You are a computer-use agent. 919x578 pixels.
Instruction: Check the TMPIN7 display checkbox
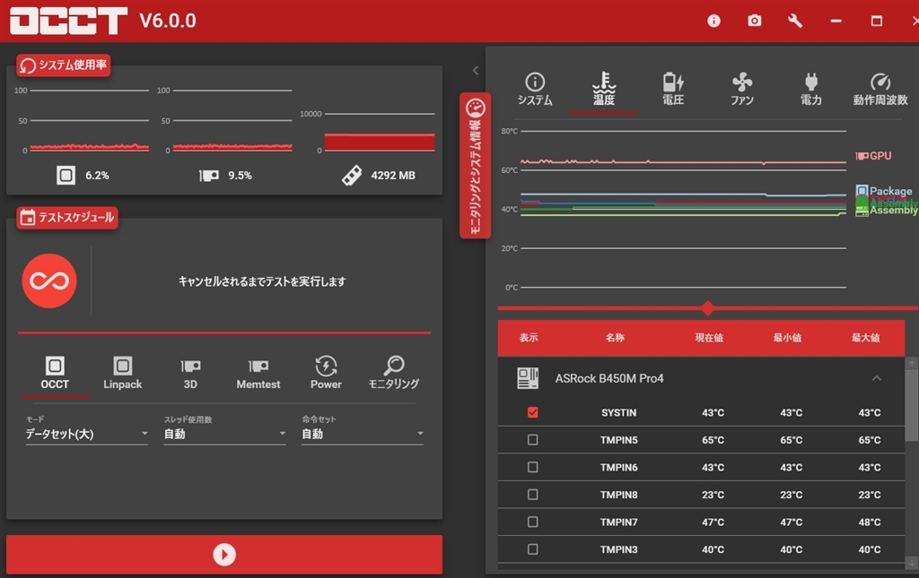coord(533,522)
